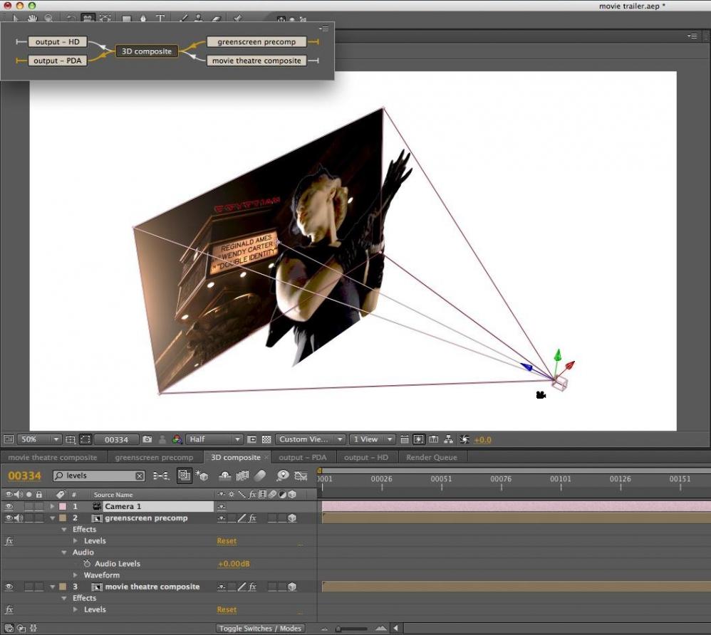Collapse the greenscreen precomp layer

53,518
